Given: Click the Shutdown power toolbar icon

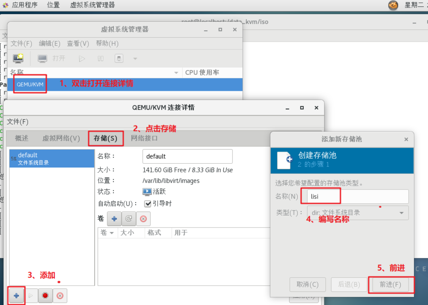Looking at the screenshot, I should click(x=119, y=58).
